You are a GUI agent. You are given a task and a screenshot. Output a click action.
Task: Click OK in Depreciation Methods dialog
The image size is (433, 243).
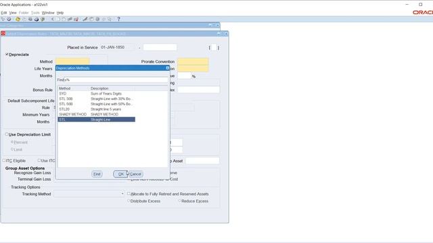coord(120,174)
